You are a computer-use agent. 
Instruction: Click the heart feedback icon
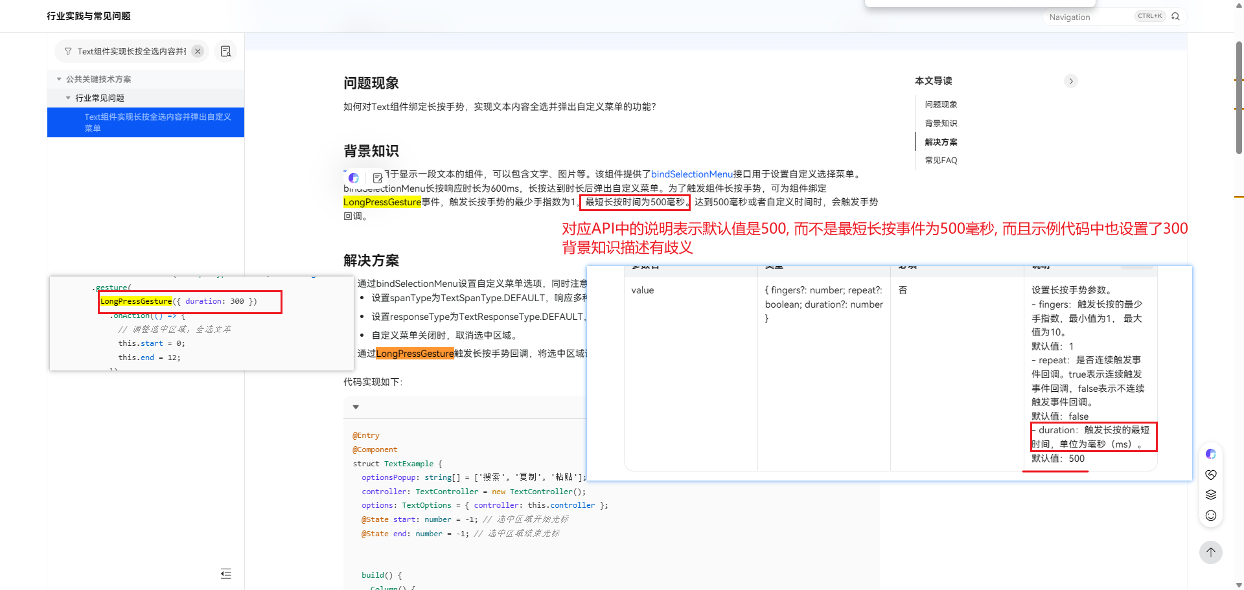click(1211, 475)
